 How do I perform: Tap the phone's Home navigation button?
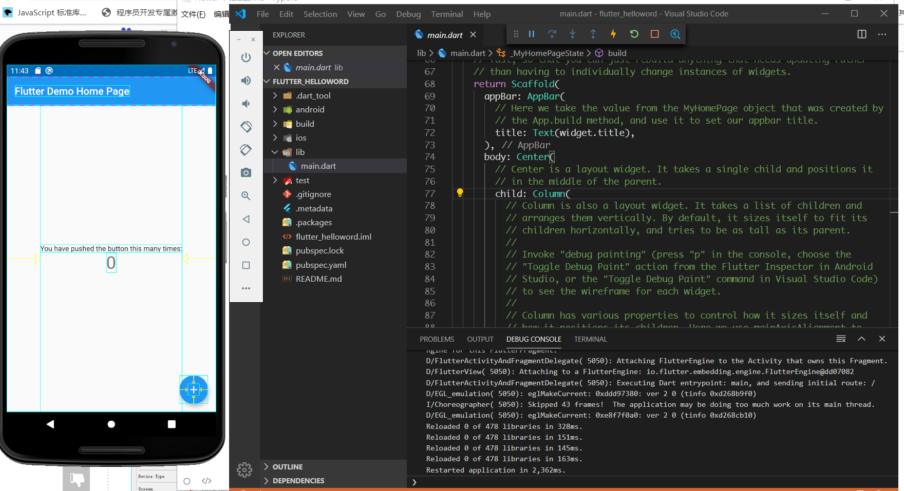(111, 424)
